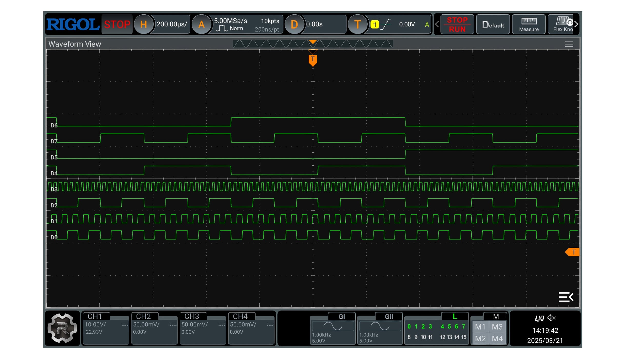Viewport: 626px width, 359px height.
Task: Click the CH2 coupling icon
Action: (x=173, y=325)
